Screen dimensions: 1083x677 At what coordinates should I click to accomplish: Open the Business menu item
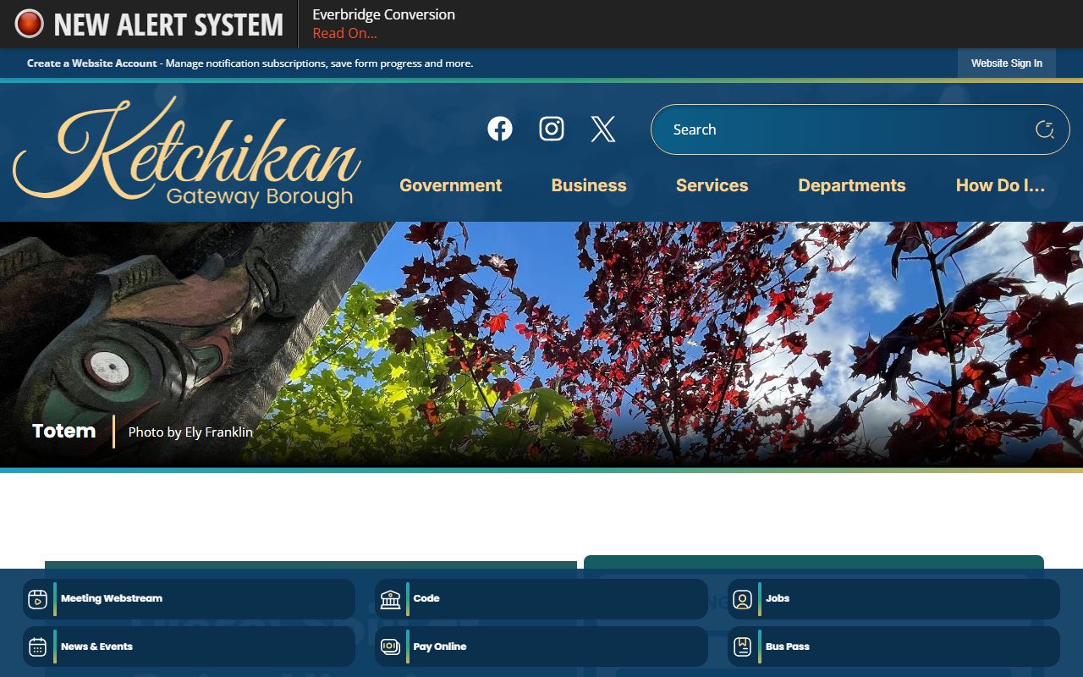(x=589, y=185)
